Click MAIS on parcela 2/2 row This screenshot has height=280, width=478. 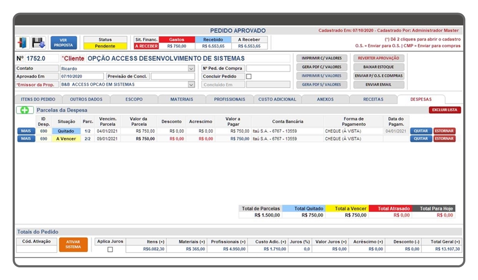coord(26,139)
